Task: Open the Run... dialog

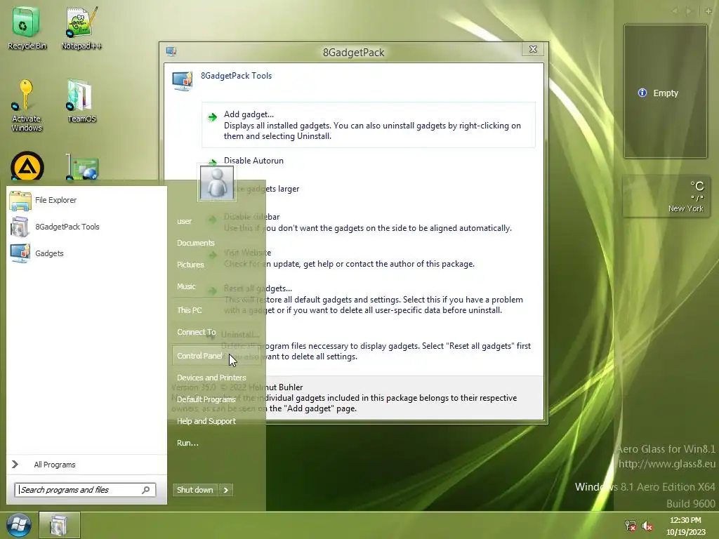Action: coord(187,444)
